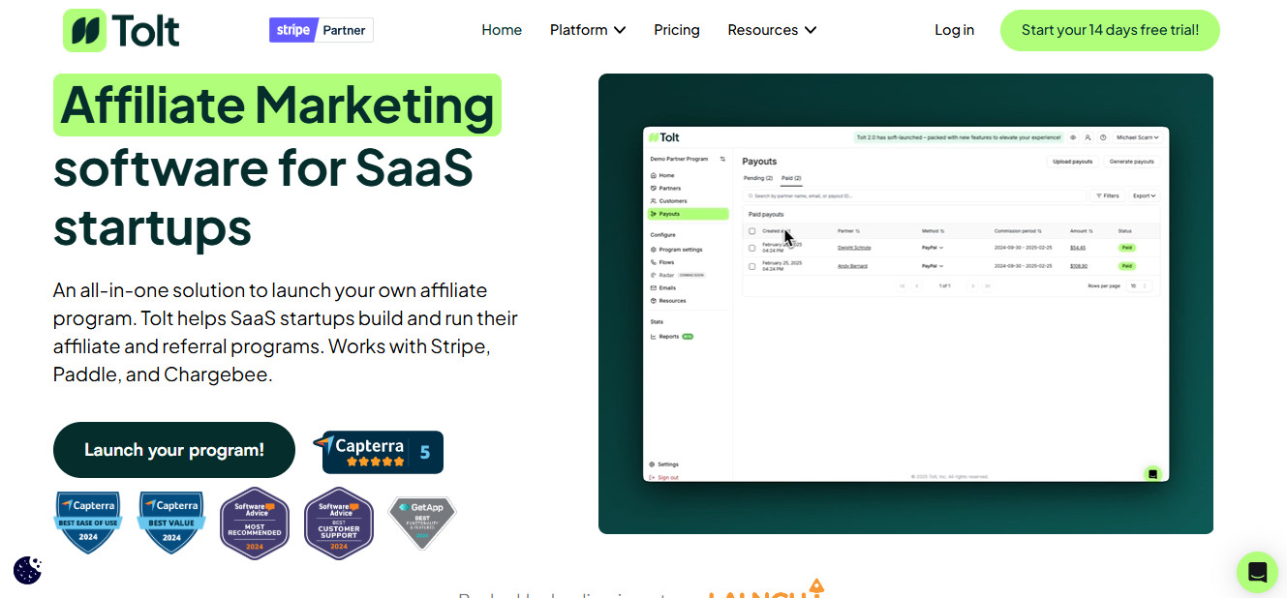Click the Generate payouts button in the demo
Image resolution: width=1287 pixels, height=598 pixels.
(x=1131, y=162)
